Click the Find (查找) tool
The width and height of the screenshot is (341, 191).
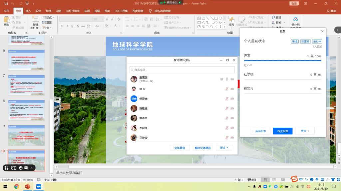click(276, 17)
